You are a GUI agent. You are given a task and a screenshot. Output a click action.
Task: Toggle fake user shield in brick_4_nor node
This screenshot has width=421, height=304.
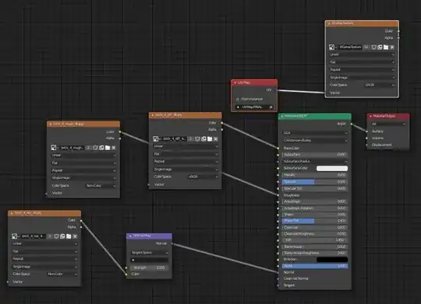[x=56, y=236]
